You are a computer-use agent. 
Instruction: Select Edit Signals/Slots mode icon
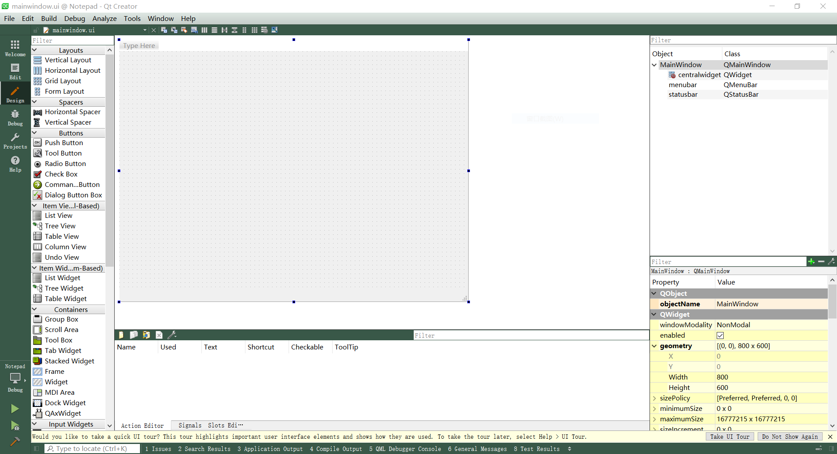tap(174, 30)
